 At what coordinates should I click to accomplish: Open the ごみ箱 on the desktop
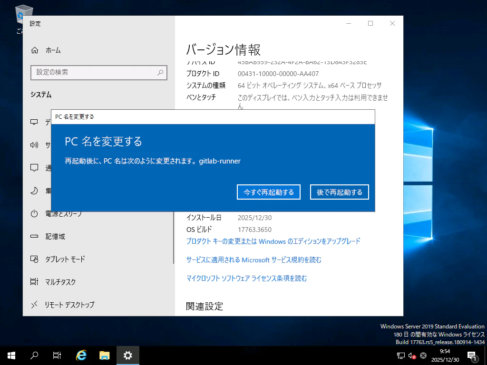pyautogui.click(x=23, y=14)
